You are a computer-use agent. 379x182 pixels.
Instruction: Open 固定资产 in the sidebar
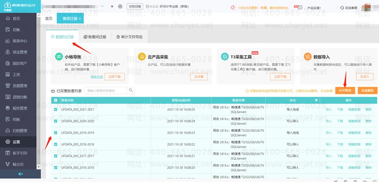pyautogui.click(x=19, y=63)
